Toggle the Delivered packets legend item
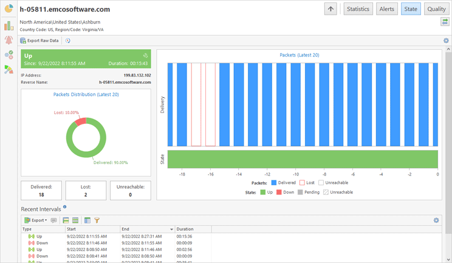Screen dimensions: 452x263 point(282,182)
